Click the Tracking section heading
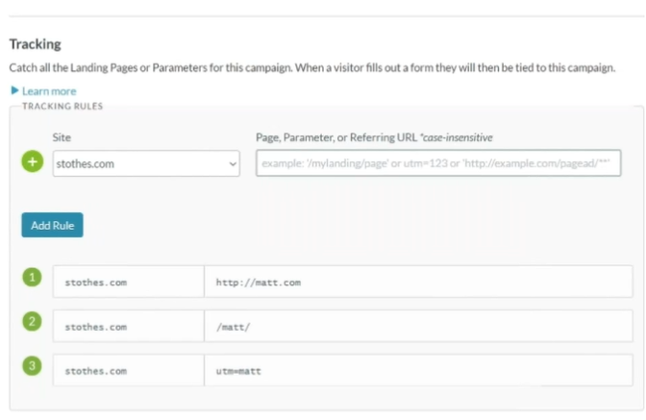The height and width of the screenshot is (420, 646). (35, 44)
